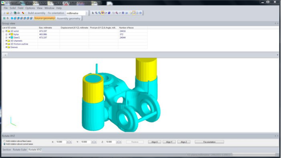Click the bottom status bar horizontal scrollbar
Screen dimensions: 281x158
pos(253,155)
